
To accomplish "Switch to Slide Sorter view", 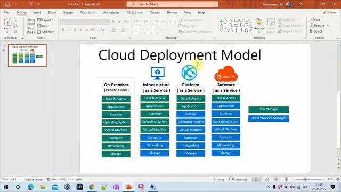I will (x=266, y=179).
